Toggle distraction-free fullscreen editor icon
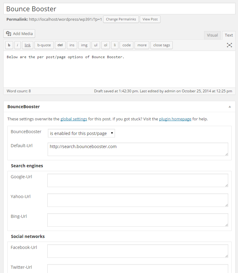This screenshot has height=273, width=238. tap(229, 45)
